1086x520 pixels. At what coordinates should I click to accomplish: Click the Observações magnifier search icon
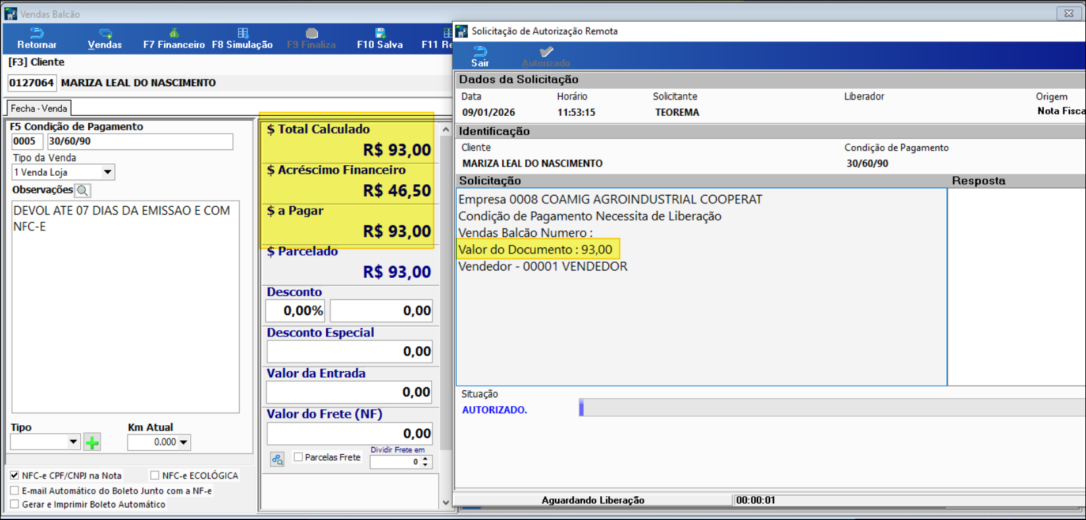click(x=83, y=190)
